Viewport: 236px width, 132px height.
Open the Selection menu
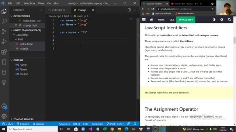29,3
